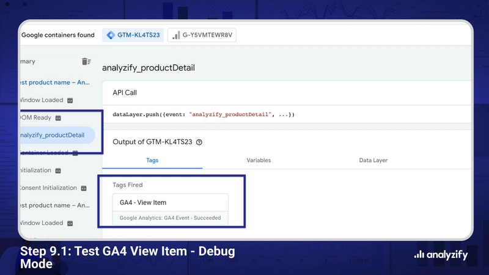Select the GTM-KL4TS23 container chip
The width and height of the screenshot is (489, 275).
pos(133,35)
